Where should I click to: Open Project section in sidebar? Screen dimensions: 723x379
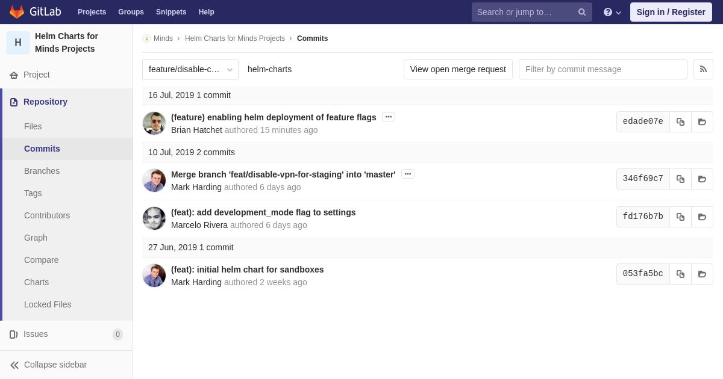37,75
